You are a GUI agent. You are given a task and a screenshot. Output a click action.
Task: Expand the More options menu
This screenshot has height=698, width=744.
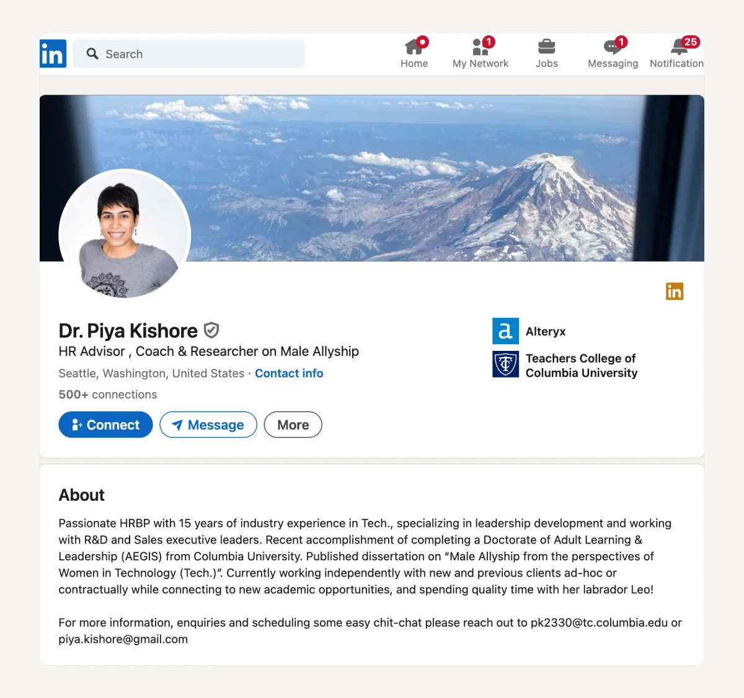pos(293,425)
